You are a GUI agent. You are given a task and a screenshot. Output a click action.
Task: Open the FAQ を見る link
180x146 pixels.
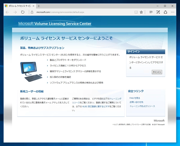point(135,98)
